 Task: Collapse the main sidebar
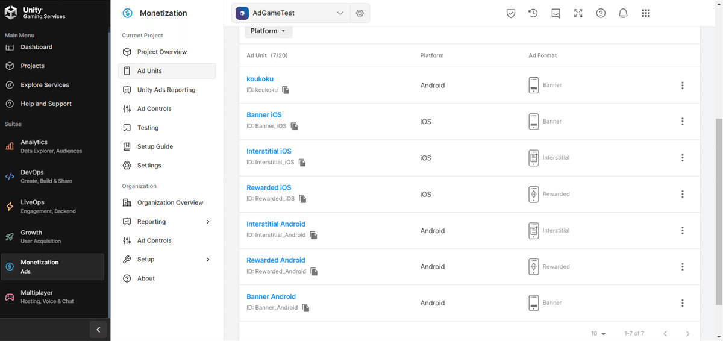(x=98, y=329)
